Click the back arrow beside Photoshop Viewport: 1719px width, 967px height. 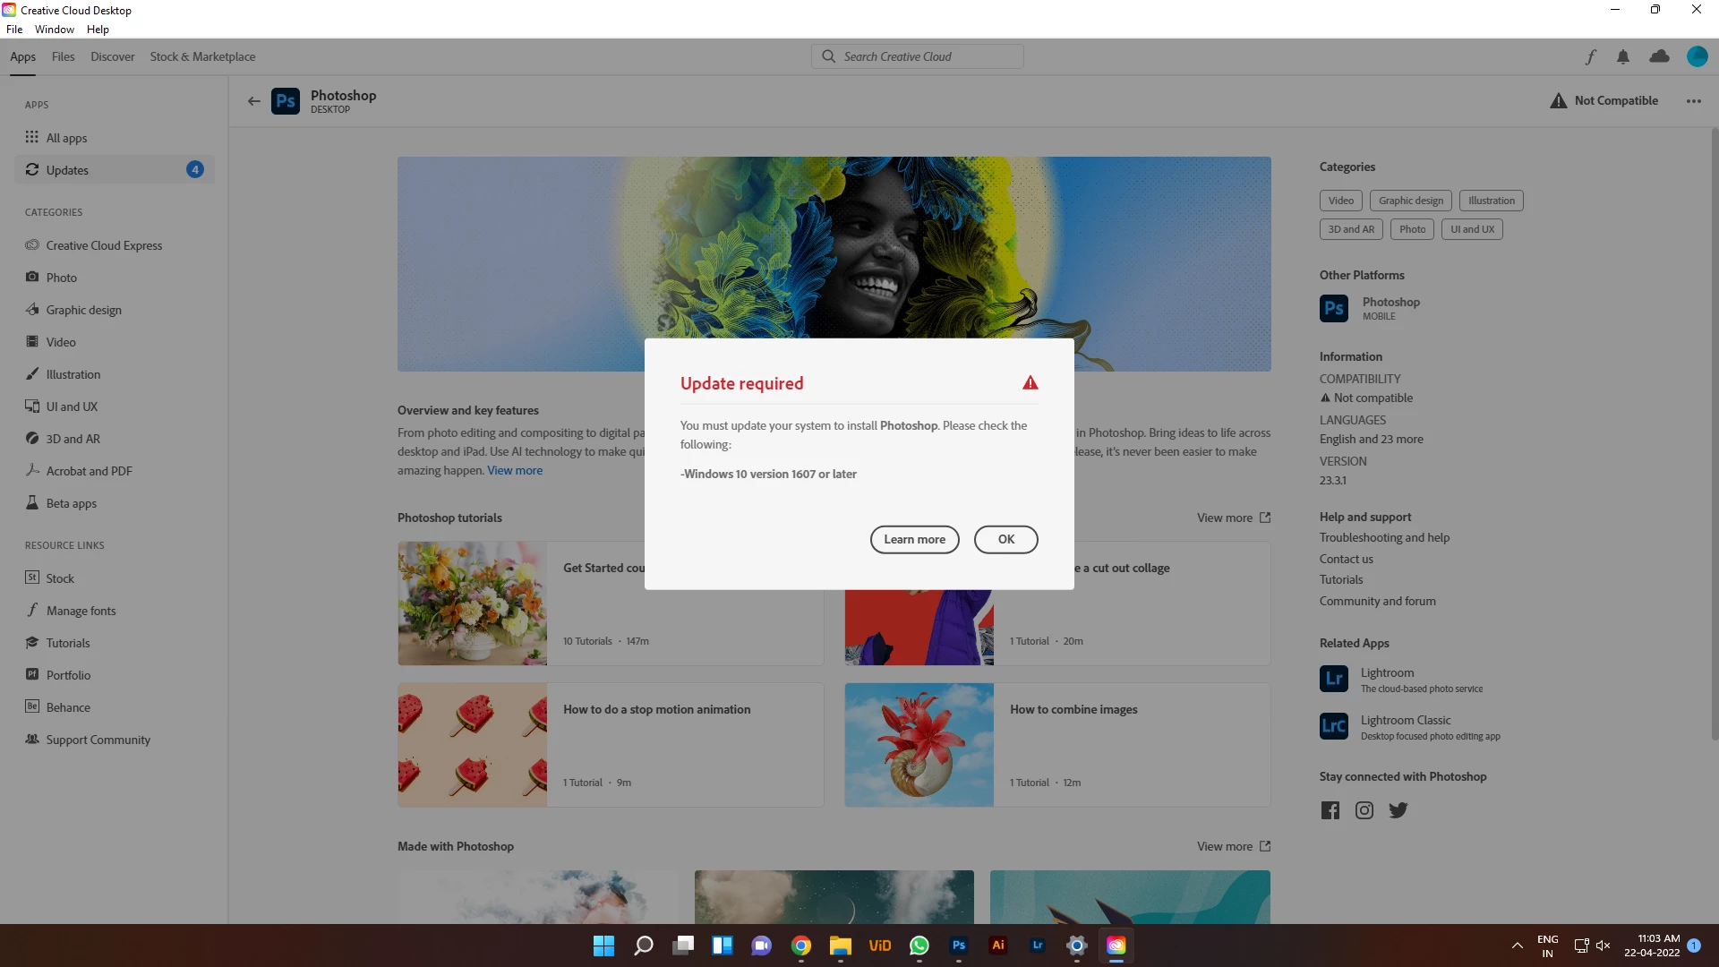point(254,101)
